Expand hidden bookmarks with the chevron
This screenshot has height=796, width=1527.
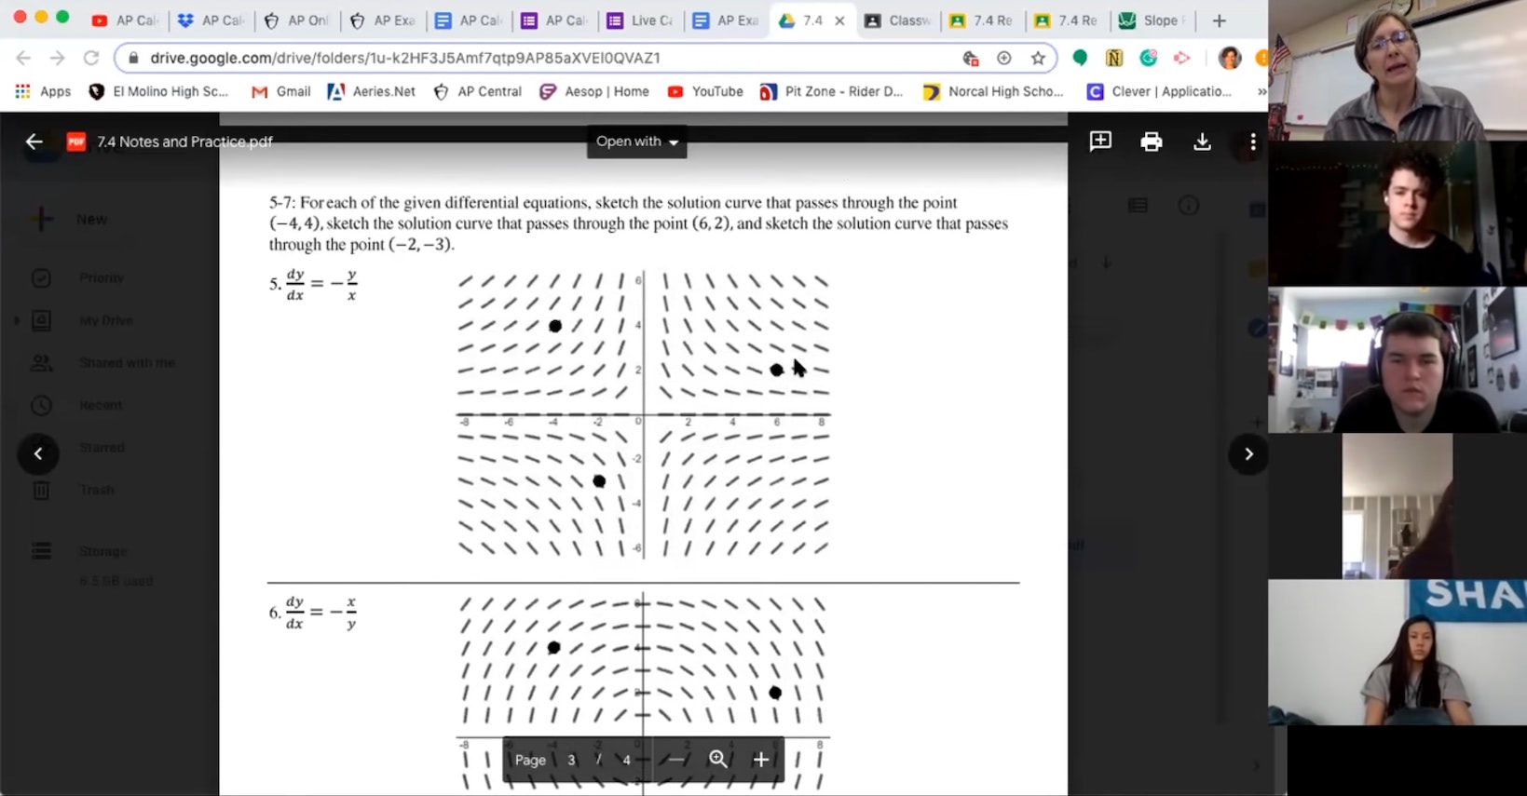[x=1261, y=91]
